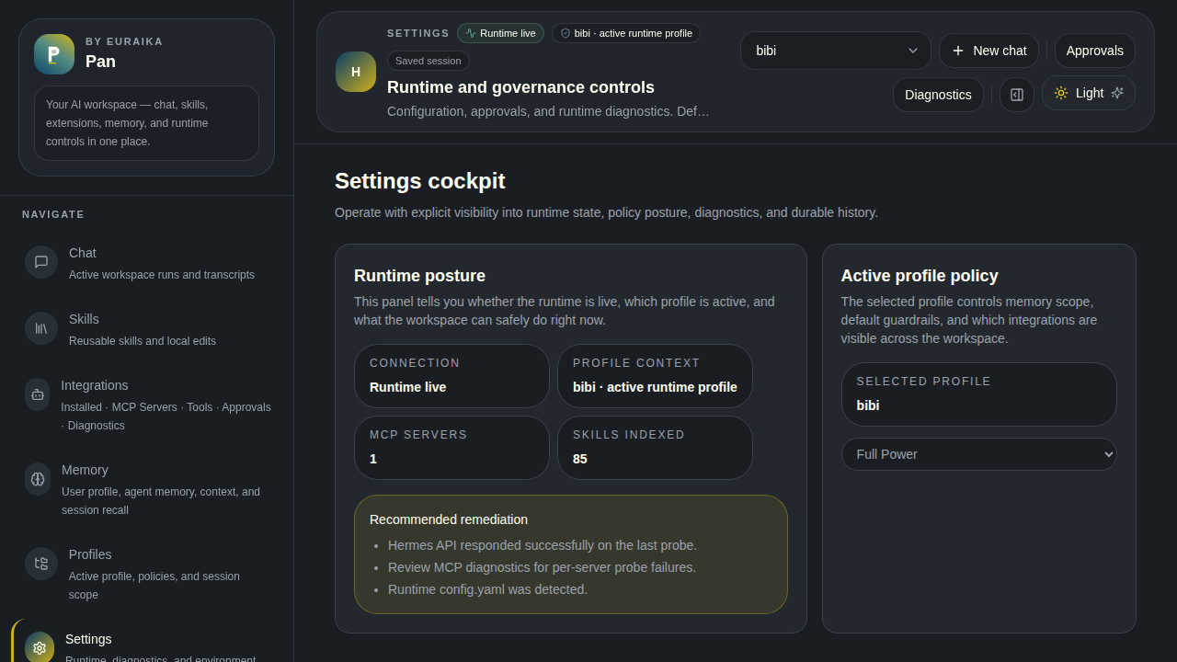Viewport: 1177px width, 662px height.
Task: Select the Skills library icon in the sidebar
Action: point(40,328)
